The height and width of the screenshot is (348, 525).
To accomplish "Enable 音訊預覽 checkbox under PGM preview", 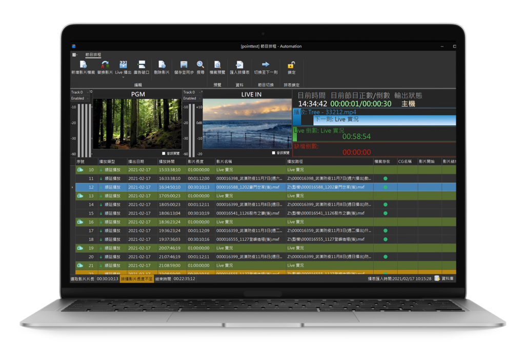I will (164, 153).
